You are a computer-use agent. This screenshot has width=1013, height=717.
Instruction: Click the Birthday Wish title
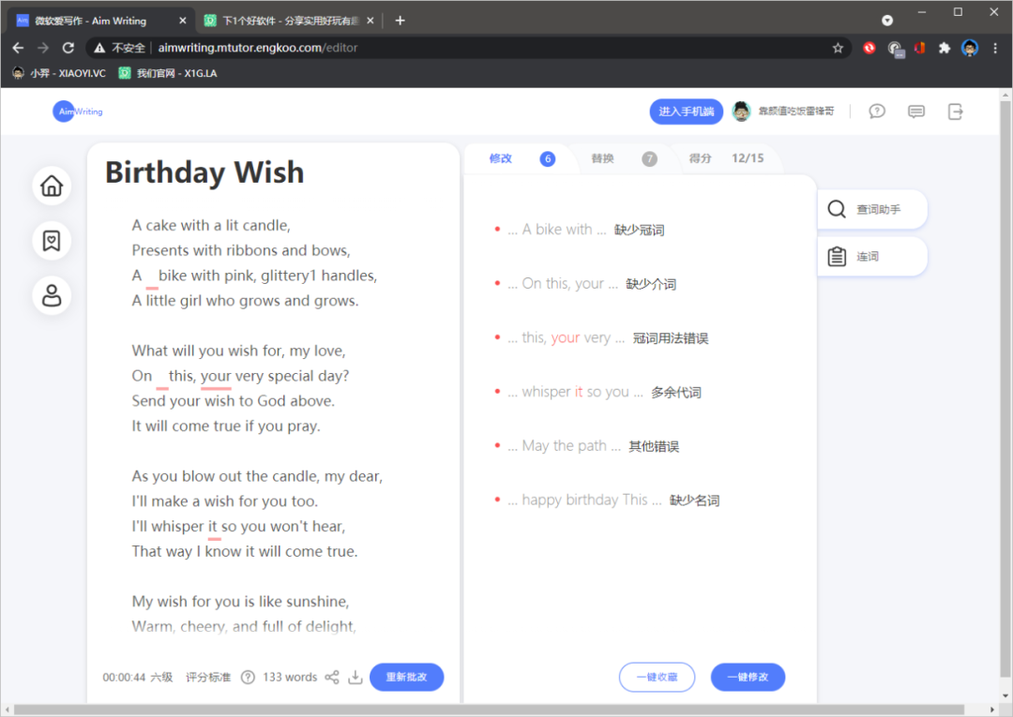click(204, 172)
